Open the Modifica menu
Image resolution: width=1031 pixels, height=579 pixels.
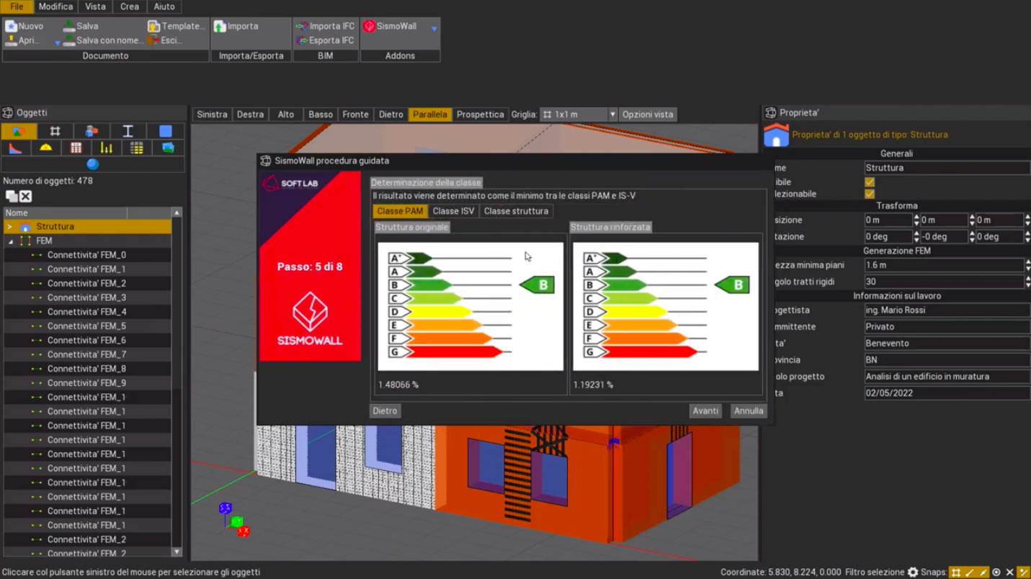click(55, 6)
